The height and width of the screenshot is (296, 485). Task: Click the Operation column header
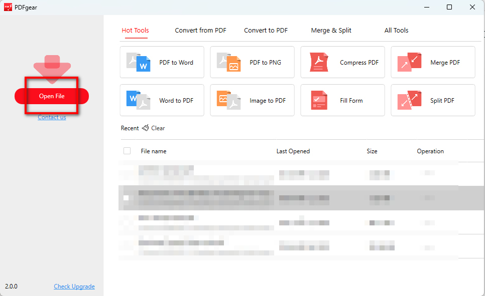[x=430, y=151]
